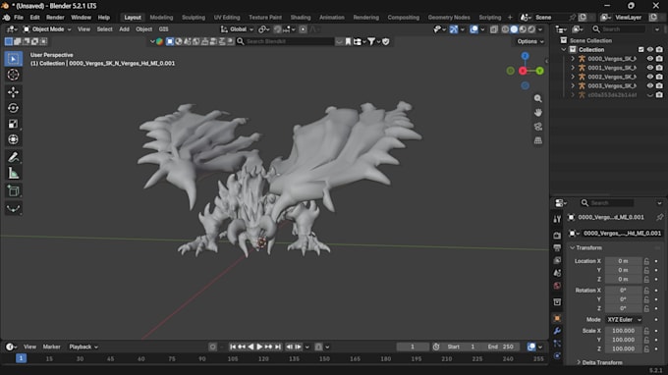The image size is (668, 375).
Task: Open the XYZ Euler rotation mode dropdown
Action: coord(624,320)
